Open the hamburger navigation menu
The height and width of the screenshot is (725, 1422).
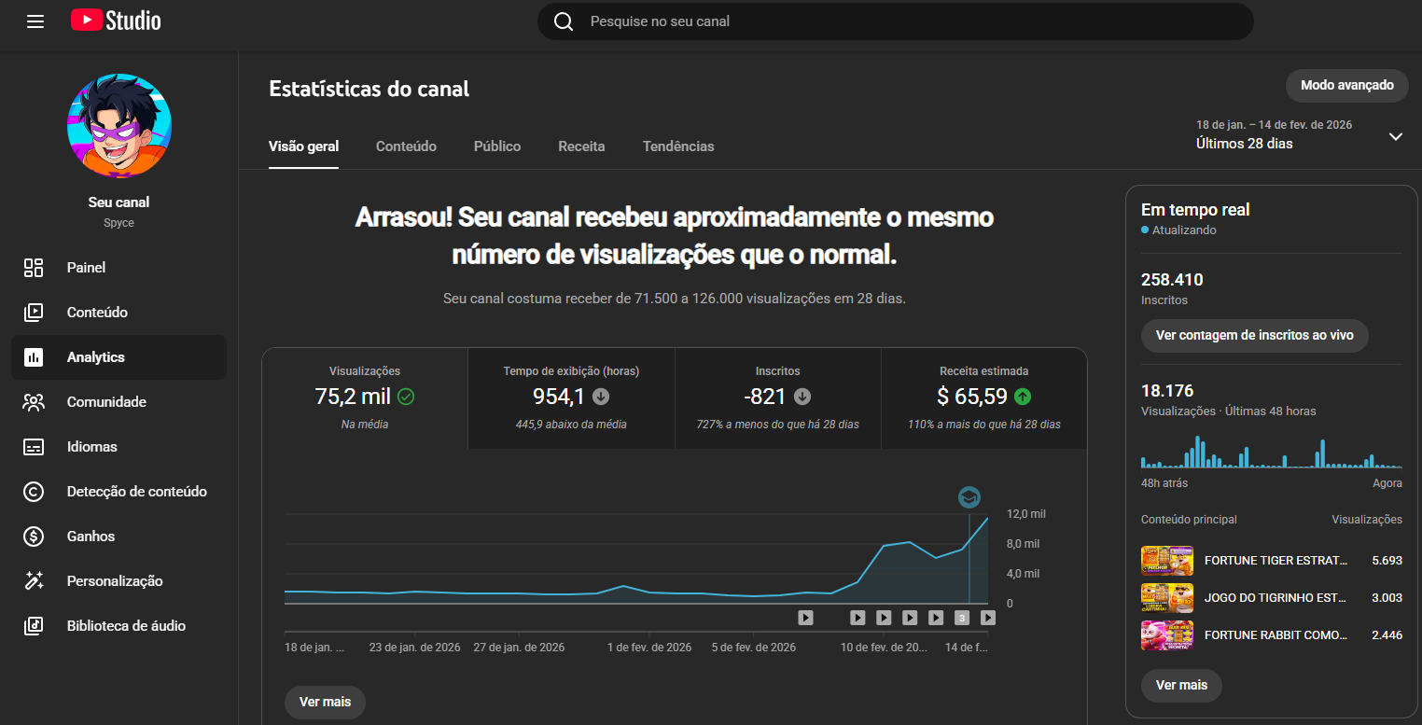click(x=35, y=21)
